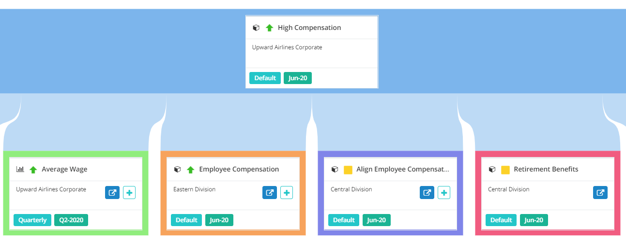Click the Default tag on High Compensation

coord(265,78)
